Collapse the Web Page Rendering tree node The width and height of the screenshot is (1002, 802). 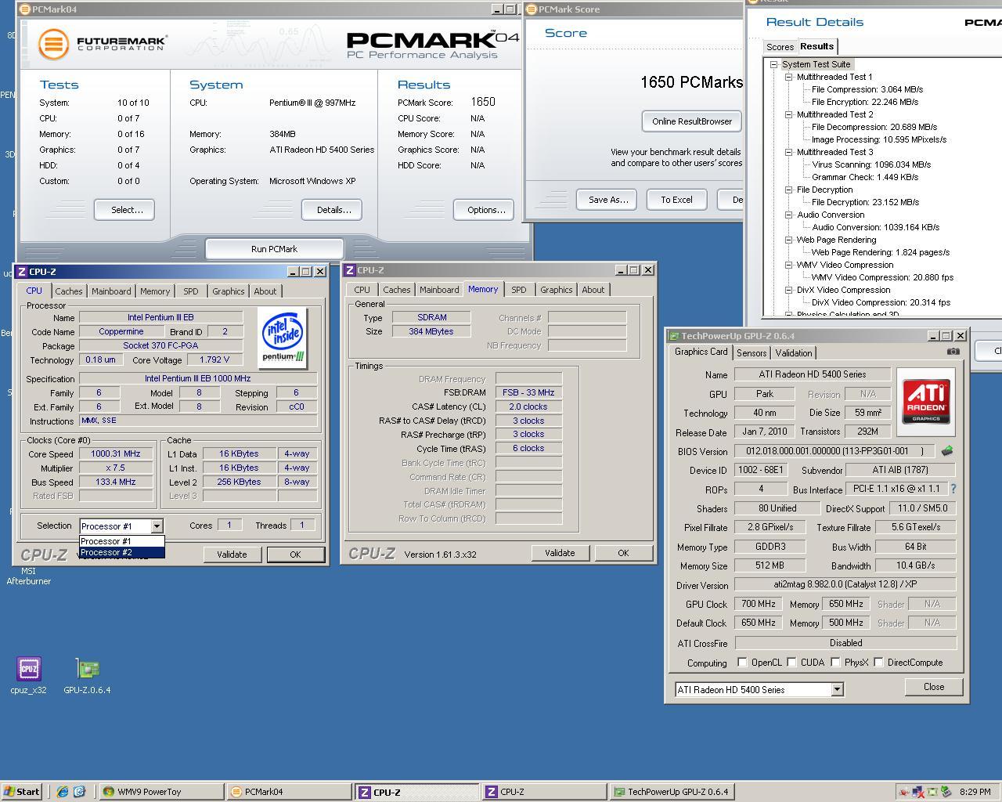788,240
